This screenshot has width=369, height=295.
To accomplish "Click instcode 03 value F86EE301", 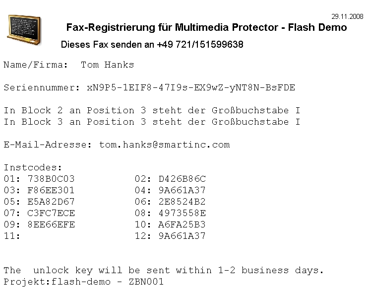I will 51,190.
